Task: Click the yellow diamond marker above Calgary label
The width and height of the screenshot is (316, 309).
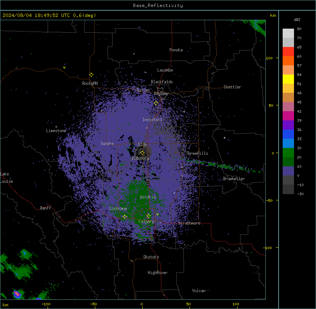Action: coord(148,216)
